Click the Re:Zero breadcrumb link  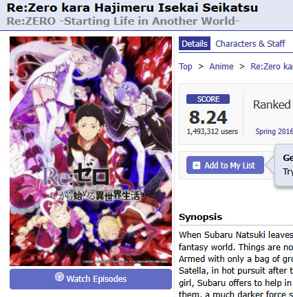[x=272, y=67]
